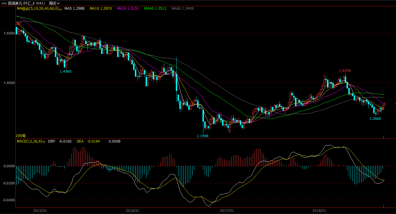Viewport: 396px width, 214px height.
Task: Click the 1.1948 low price label
Action: 202,136
